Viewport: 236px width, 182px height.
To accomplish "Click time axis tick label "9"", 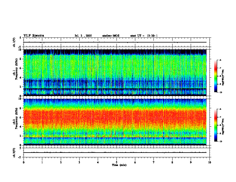I will pyautogui.click(x=191, y=162).
